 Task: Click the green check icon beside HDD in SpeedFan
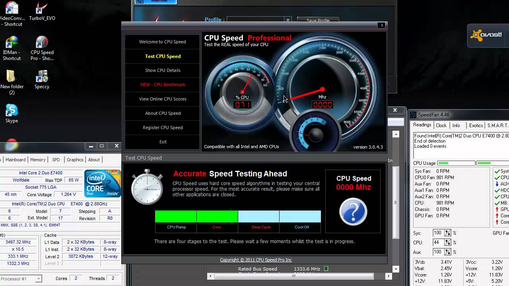(497, 190)
